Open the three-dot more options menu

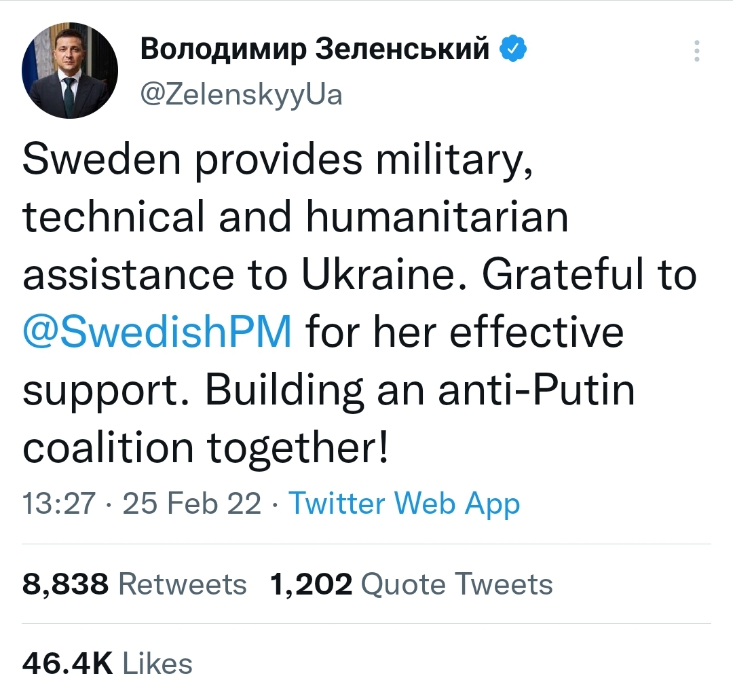[x=697, y=52]
